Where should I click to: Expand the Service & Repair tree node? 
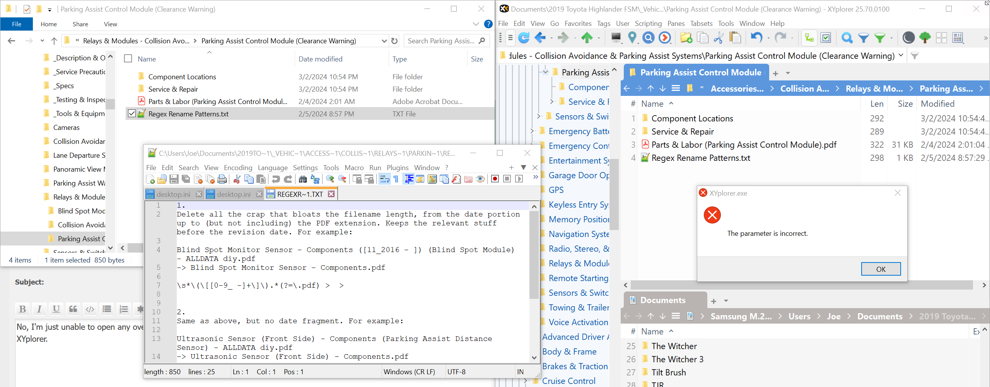click(552, 101)
